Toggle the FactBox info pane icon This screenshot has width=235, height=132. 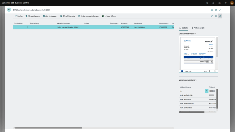click(x=220, y=16)
